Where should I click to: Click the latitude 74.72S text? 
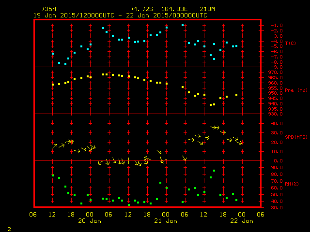[139, 9]
